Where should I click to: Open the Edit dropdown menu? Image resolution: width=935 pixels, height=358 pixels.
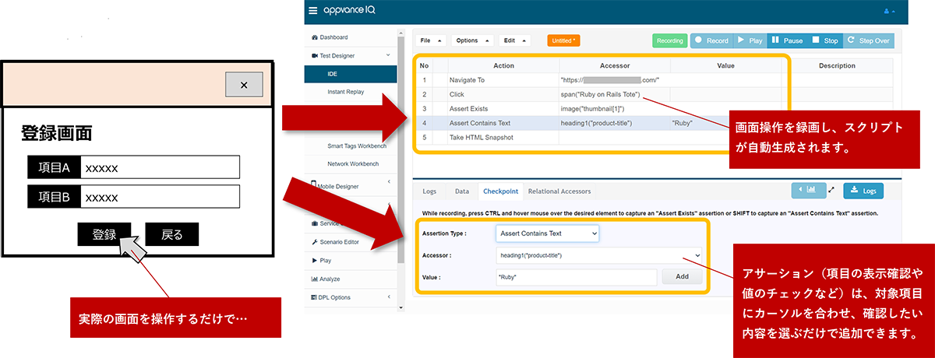coord(514,40)
